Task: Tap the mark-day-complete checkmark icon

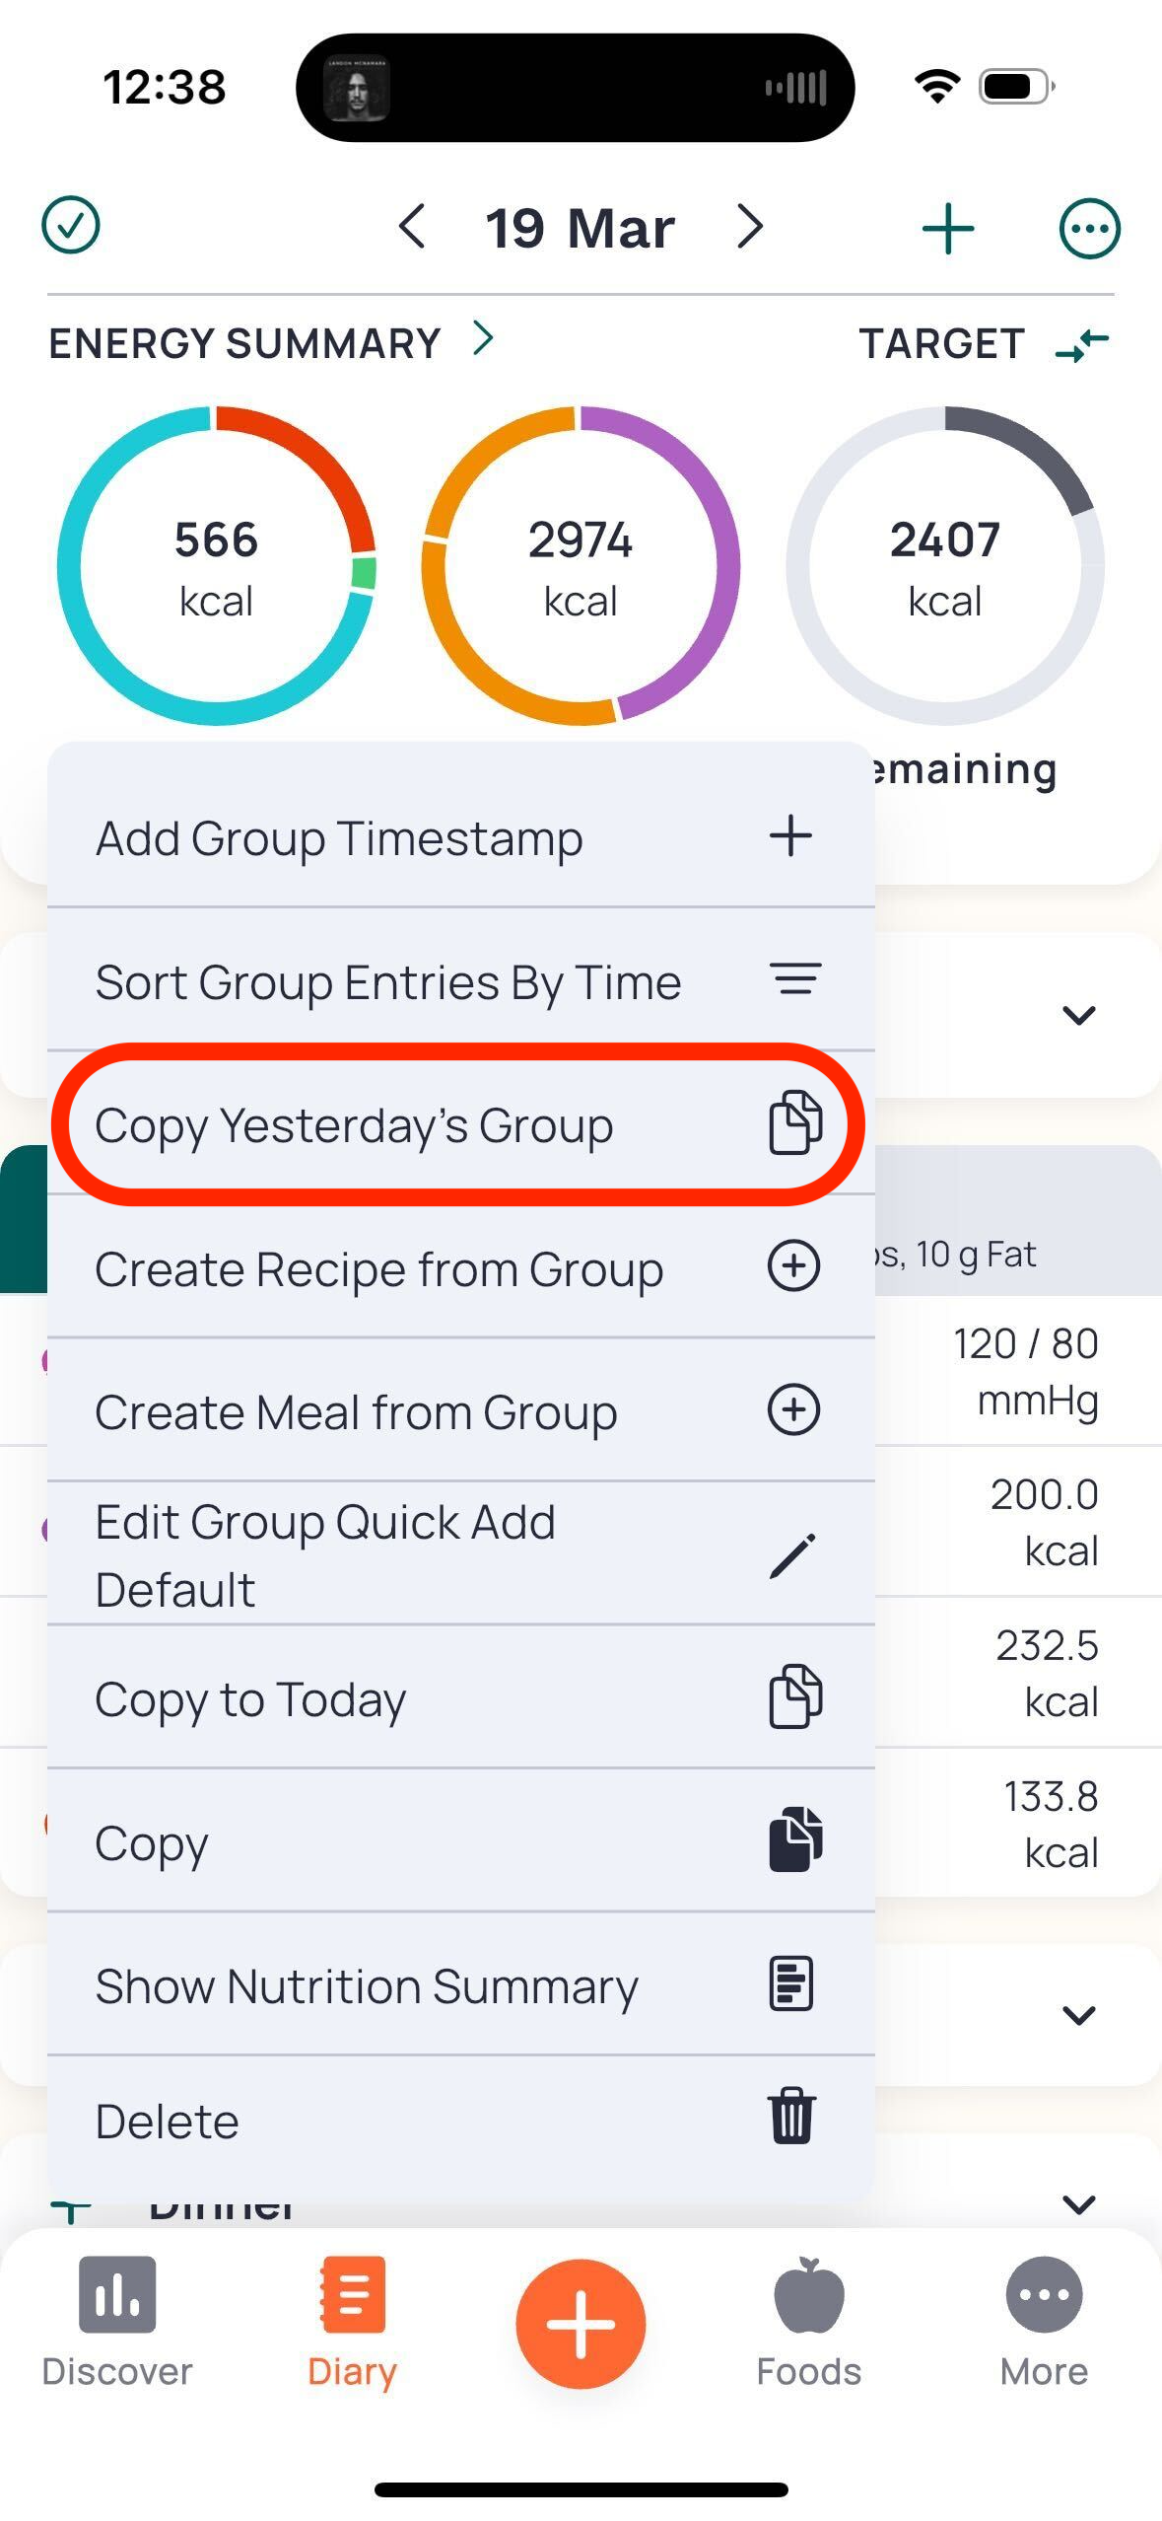Action: click(x=71, y=226)
